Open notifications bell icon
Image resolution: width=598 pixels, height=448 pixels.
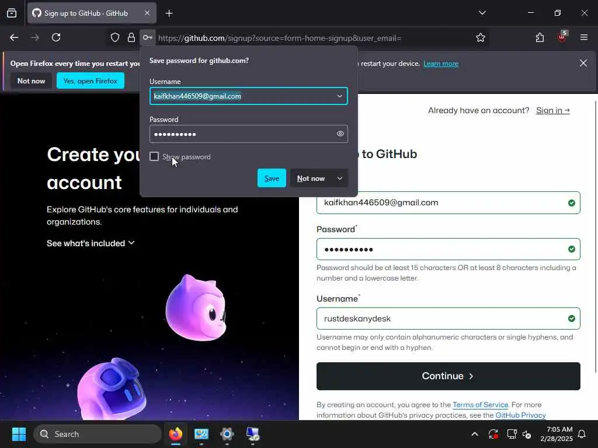582,434
